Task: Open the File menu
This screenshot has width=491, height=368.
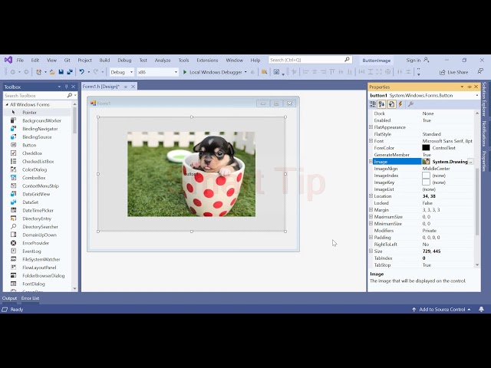Action: [x=20, y=60]
